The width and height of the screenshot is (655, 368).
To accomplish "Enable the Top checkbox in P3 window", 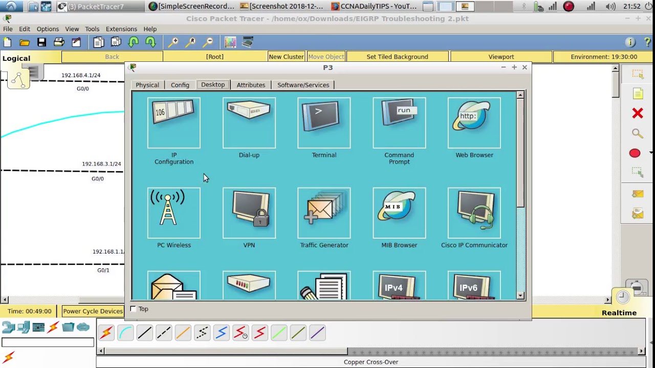I will coord(133,309).
